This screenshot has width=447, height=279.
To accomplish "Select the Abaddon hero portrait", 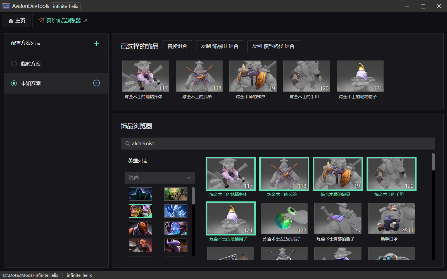I will pos(141,194).
